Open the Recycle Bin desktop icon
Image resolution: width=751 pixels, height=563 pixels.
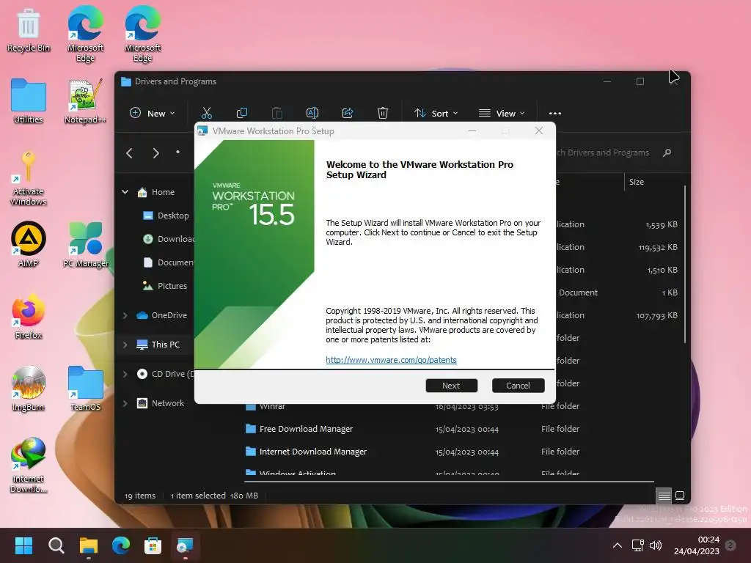click(29, 31)
